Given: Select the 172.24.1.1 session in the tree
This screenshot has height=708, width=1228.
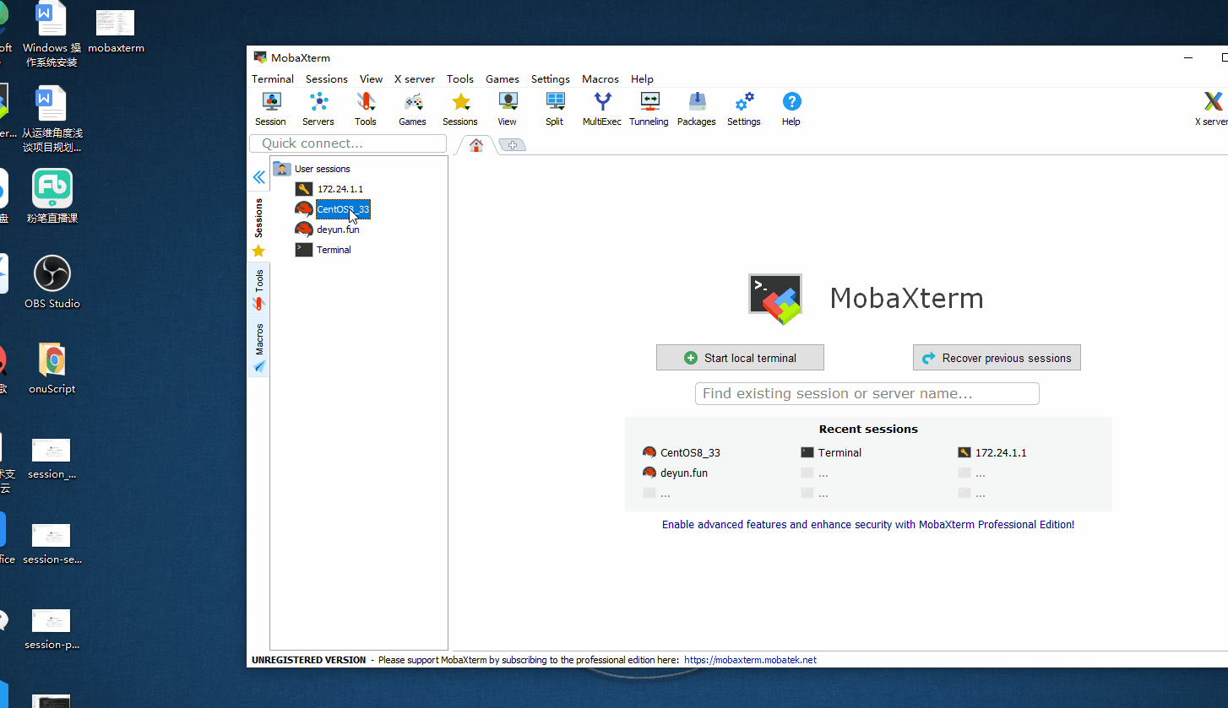Looking at the screenshot, I should [x=329, y=189].
